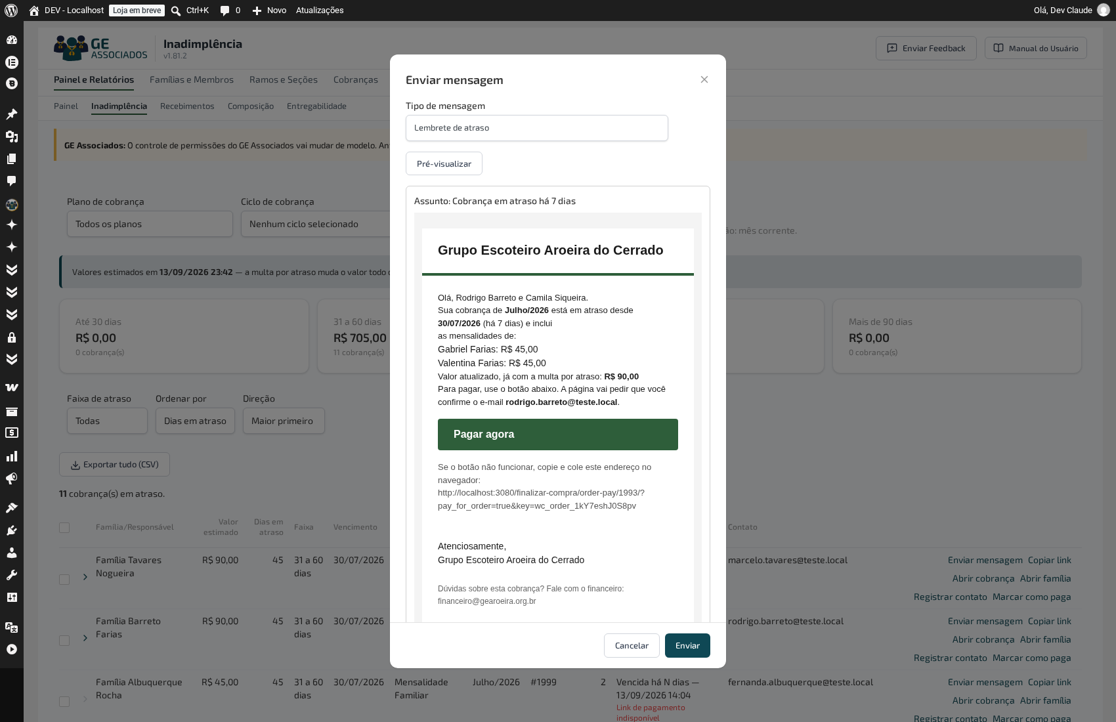This screenshot has height=722, width=1116.
Task: Click the Pré-visualizar button
Action: [x=444, y=163]
